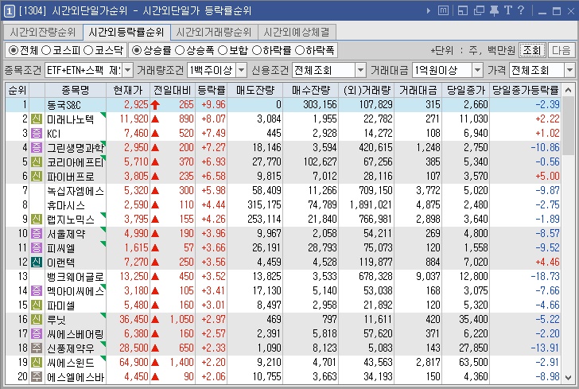Screen dimensions: 579x389
Task: Select the 동국S&C row name
Action: click(x=64, y=105)
